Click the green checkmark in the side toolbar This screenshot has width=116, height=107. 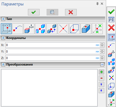click(111, 12)
